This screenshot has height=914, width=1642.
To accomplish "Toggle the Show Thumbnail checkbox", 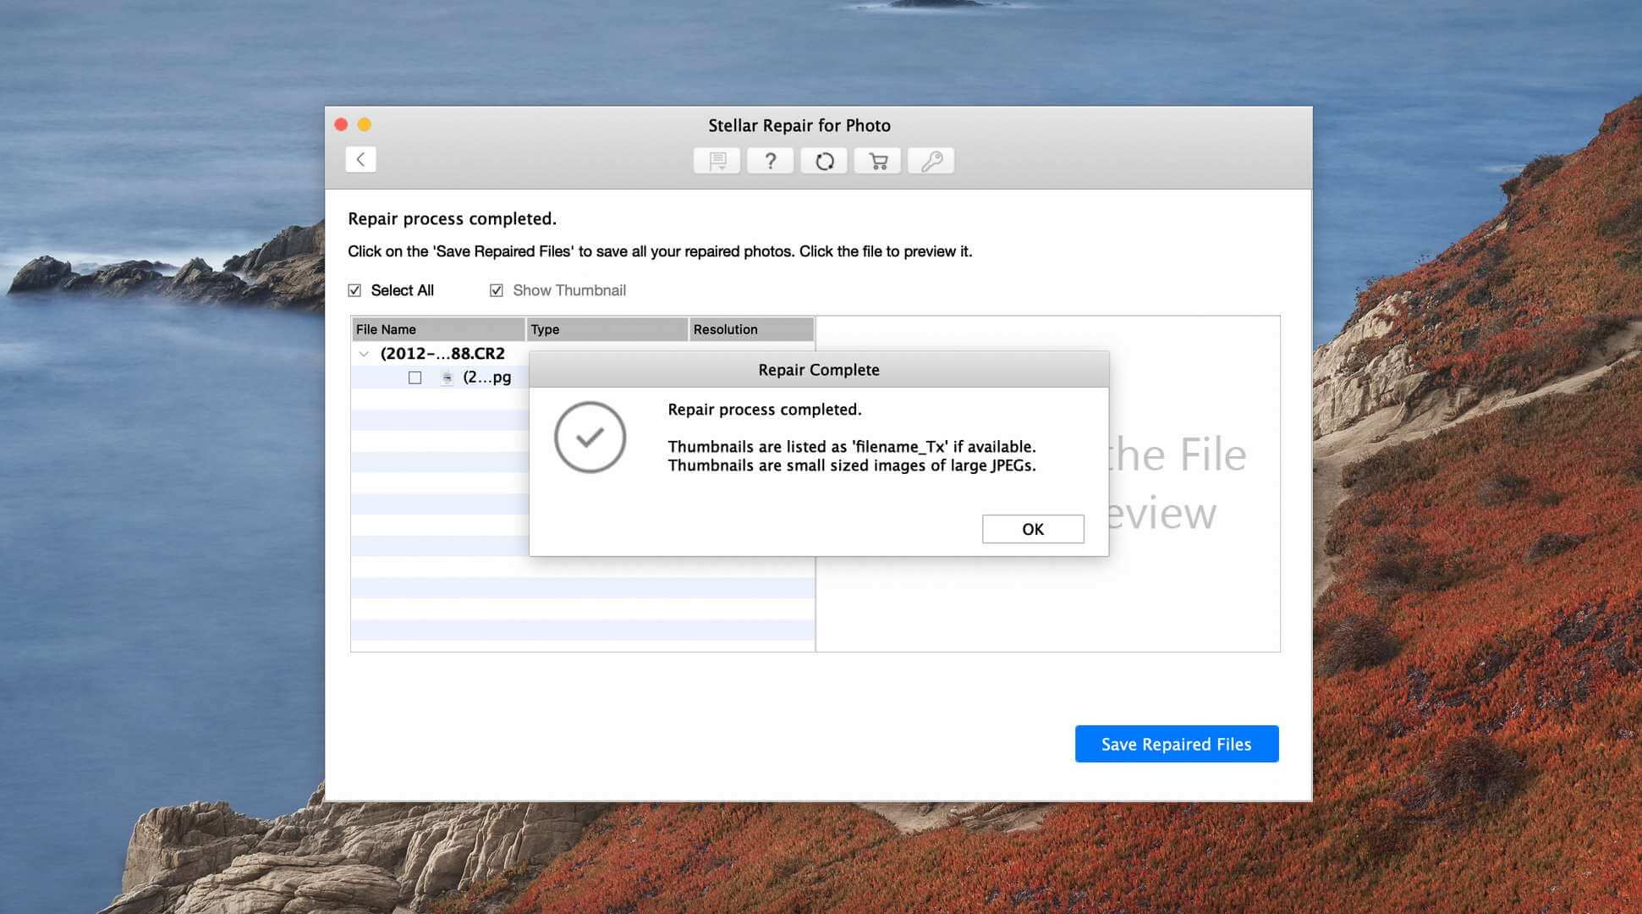I will (497, 290).
